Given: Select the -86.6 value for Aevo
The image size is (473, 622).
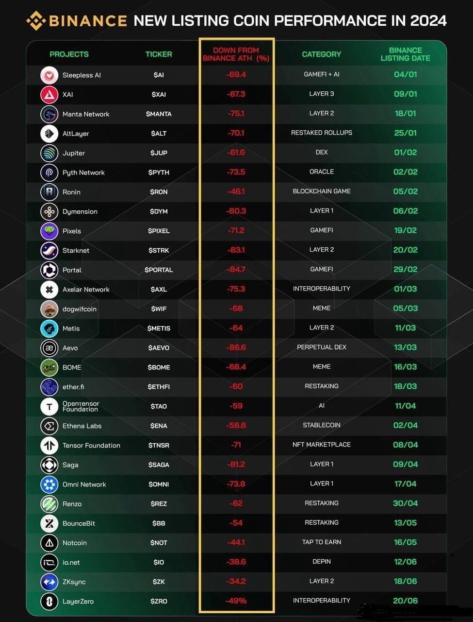Looking at the screenshot, I should tap(236, 347).
